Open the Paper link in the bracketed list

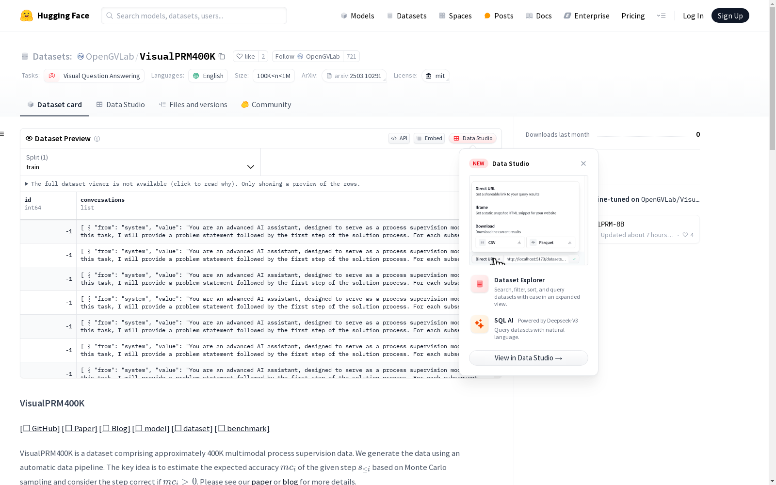(80, 429)
